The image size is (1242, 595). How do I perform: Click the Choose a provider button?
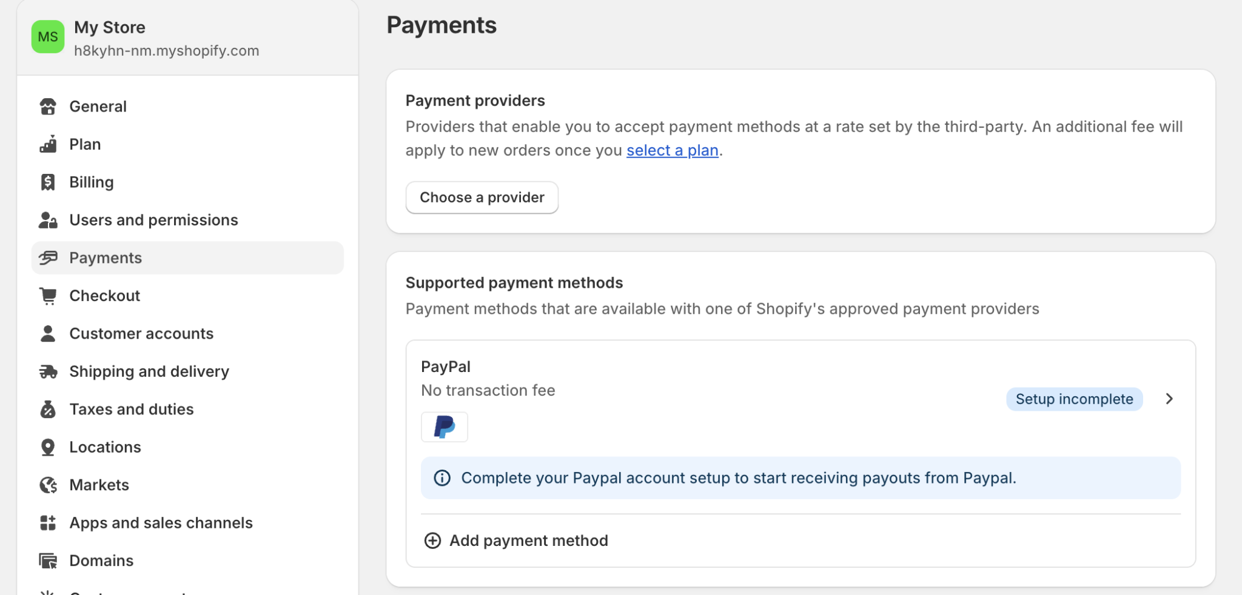click(x=482, y=197)
